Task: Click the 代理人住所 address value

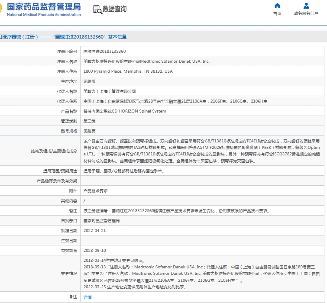Action: 175,101
